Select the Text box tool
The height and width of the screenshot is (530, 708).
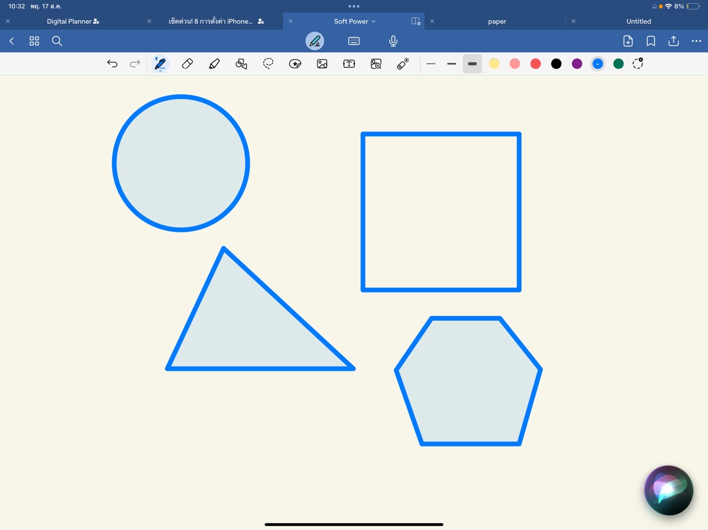(x=349, y=64)
